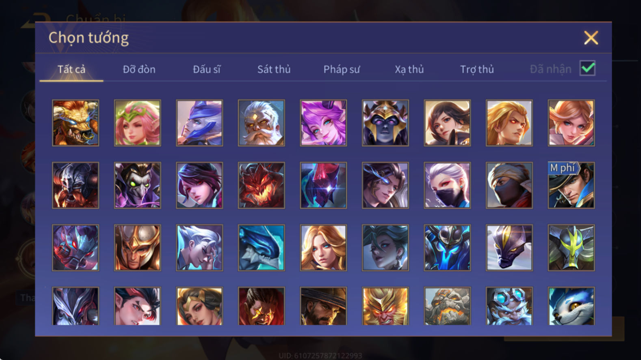The image size is (641, 360).
Task: Choose the red flaming demon hero portrait
Action: tap(261, 185)
